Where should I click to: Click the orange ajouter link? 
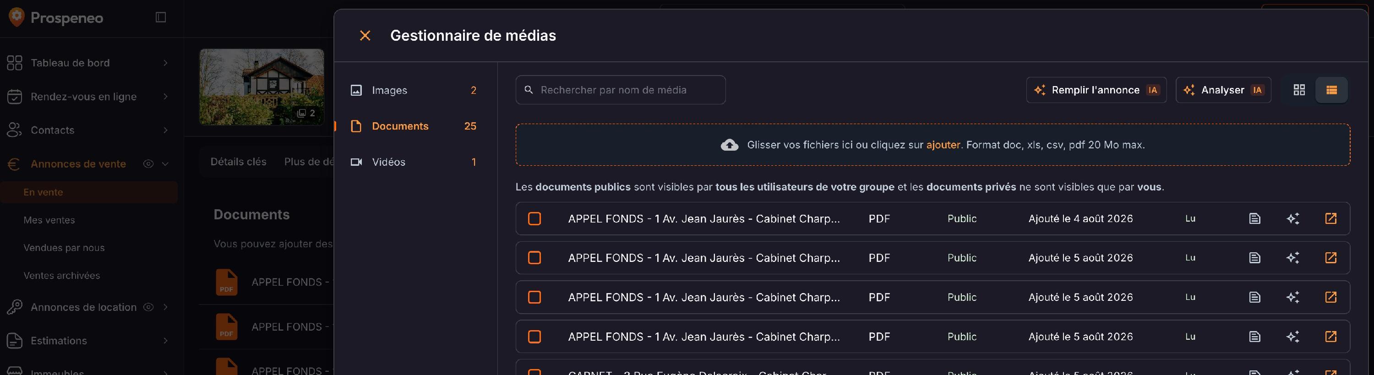click(x=943, y=145)
